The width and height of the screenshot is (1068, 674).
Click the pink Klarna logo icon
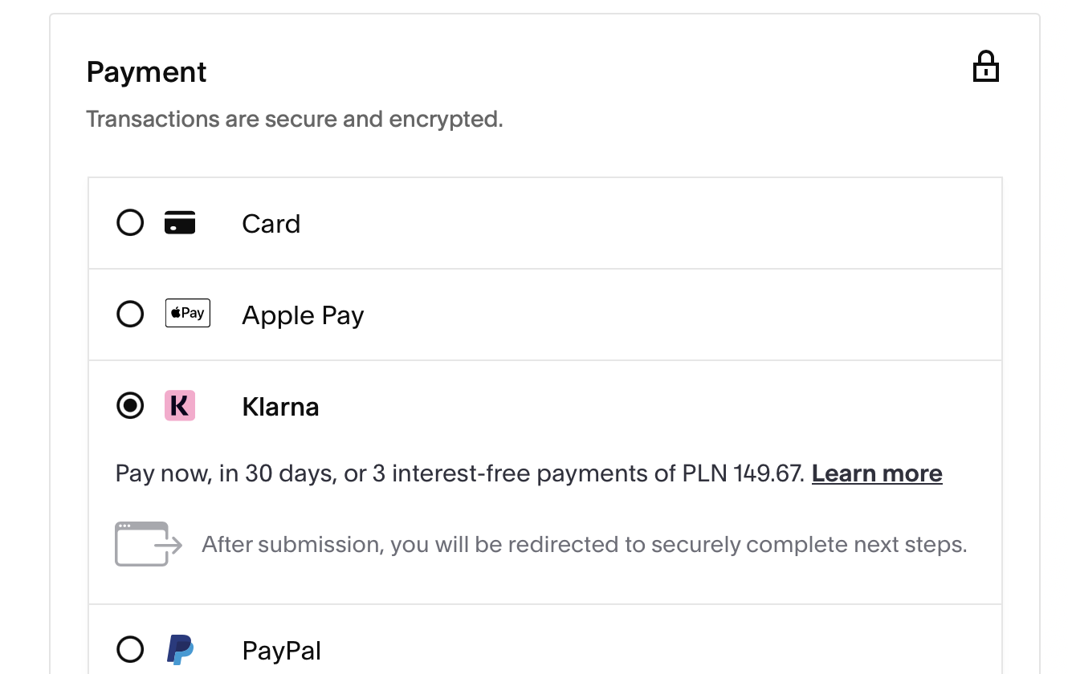[180, 406]
